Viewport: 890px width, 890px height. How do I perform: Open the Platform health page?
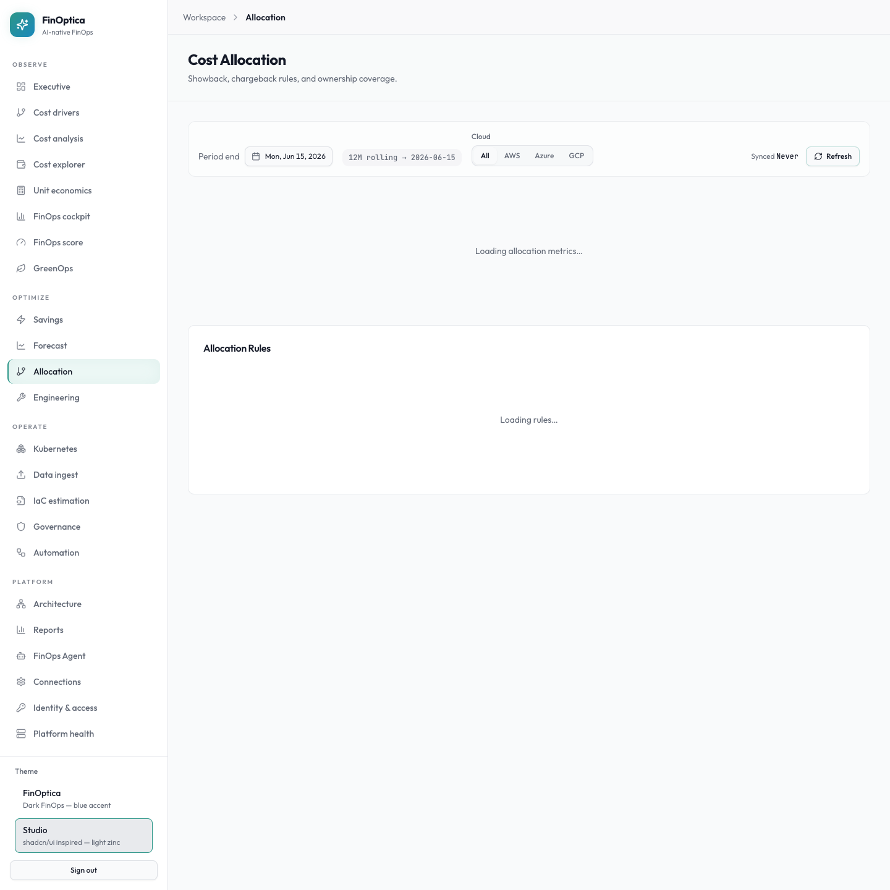tap(83, 734)
